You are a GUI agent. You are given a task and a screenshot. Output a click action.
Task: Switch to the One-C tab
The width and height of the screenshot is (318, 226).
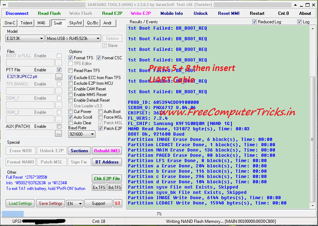(x=10, y=23)
